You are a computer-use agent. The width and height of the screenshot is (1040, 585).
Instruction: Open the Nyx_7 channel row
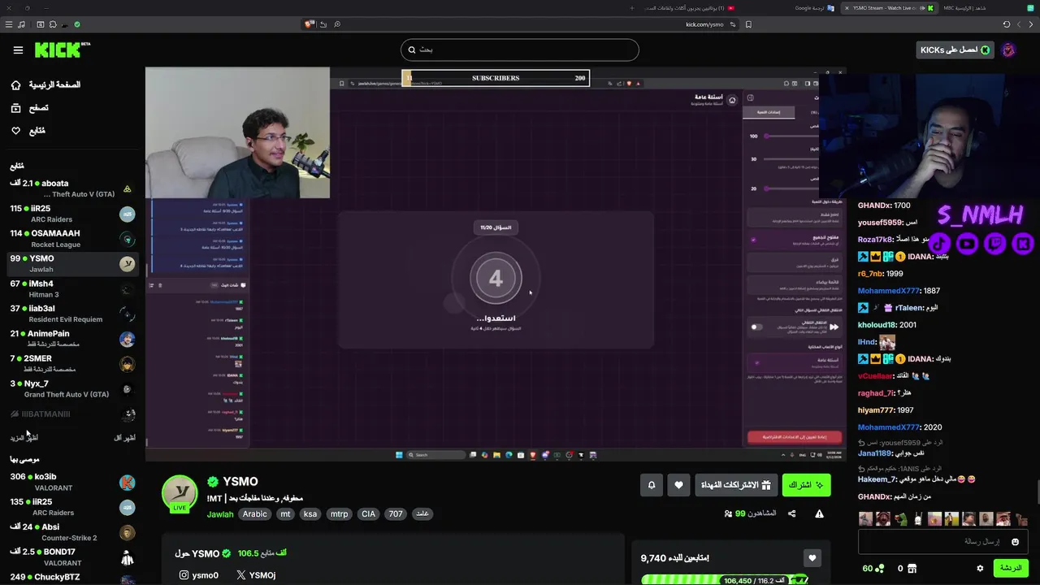click(71, 389)
